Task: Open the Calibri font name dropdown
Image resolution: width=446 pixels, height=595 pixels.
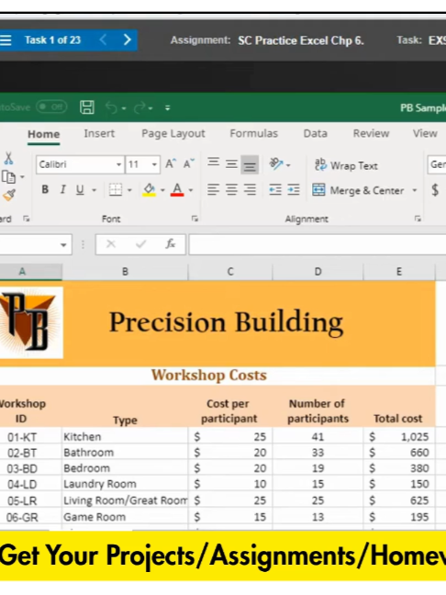Action: 118,164
